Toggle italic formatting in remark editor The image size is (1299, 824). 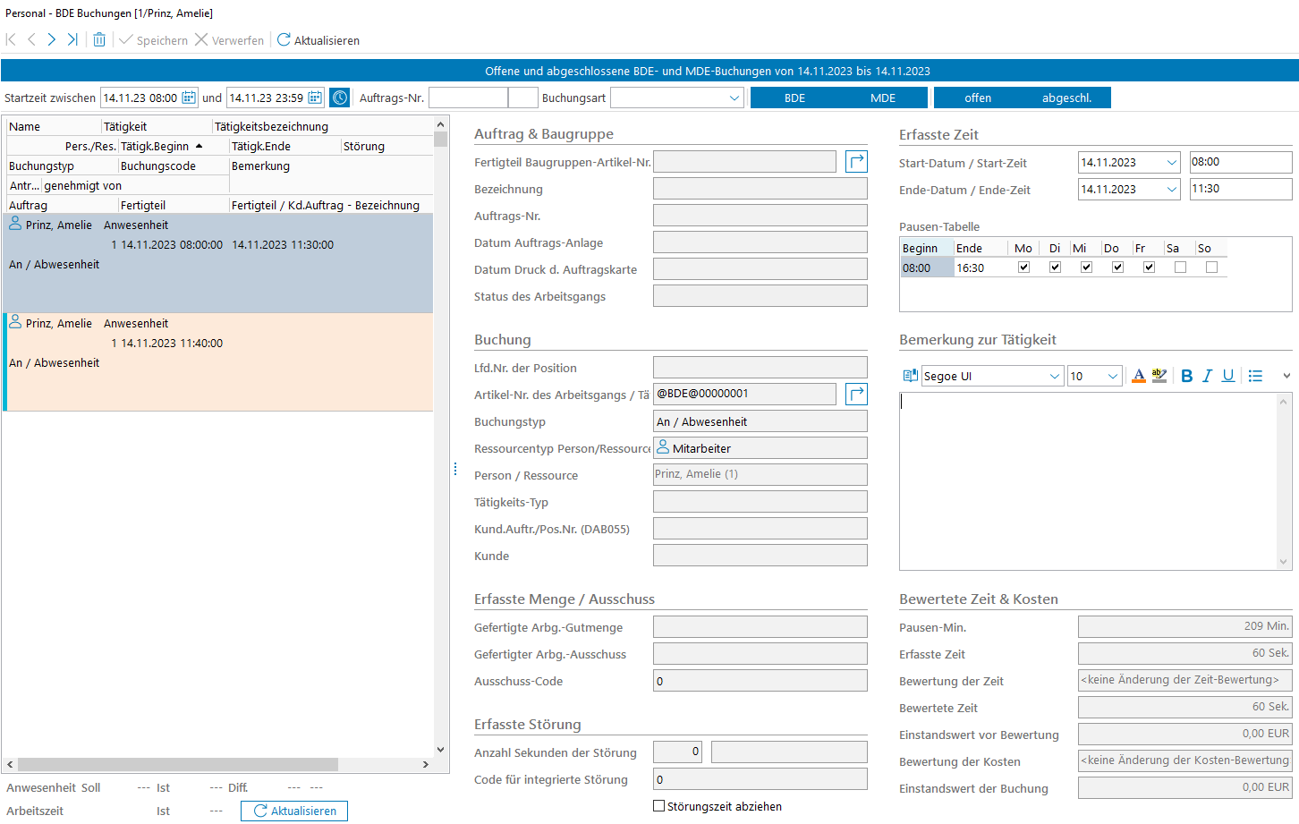tap(1207, 376)
